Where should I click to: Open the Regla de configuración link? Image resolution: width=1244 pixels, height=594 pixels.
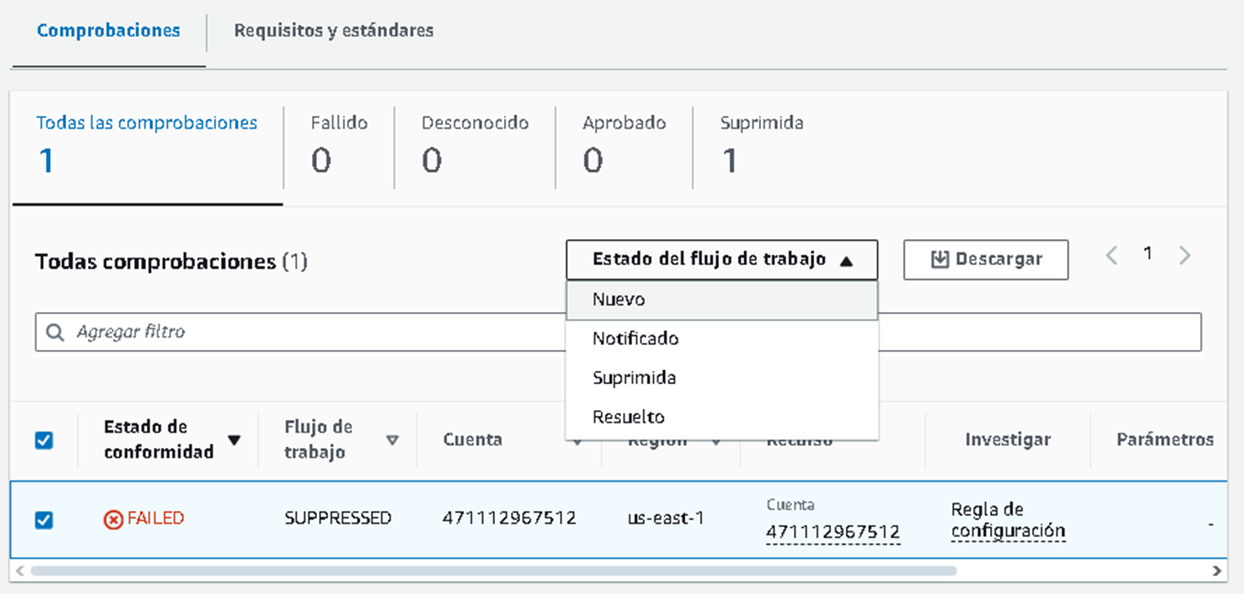[1008, 520]
